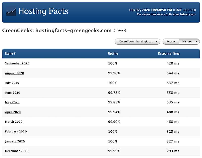Open January 2020 report
This screenshot has height=158, width=202.
click(15, 141)
